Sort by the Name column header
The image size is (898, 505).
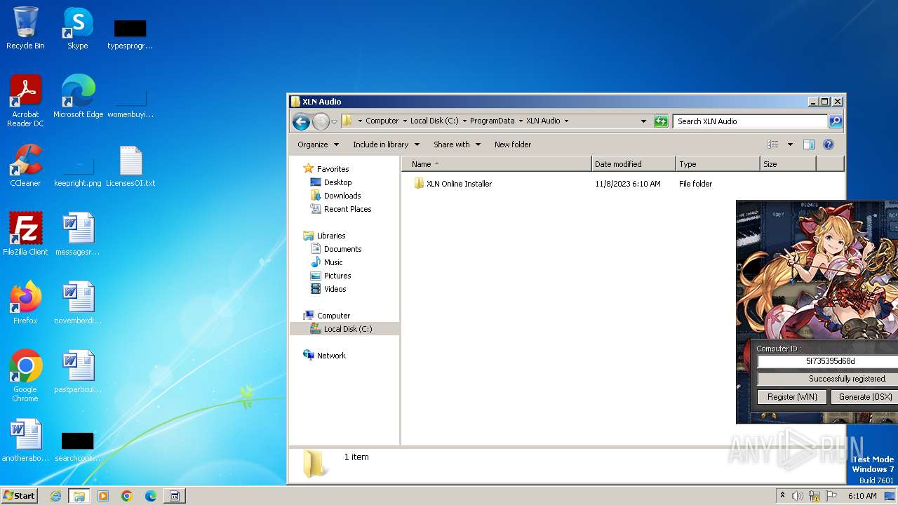[x=497, y=164]
